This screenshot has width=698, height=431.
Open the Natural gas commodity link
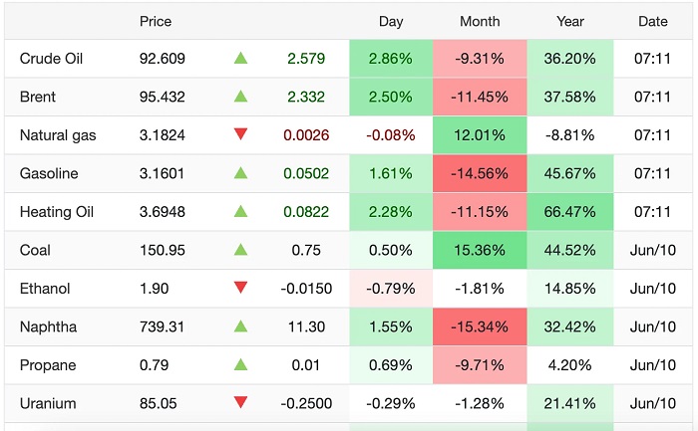point(58,135)
